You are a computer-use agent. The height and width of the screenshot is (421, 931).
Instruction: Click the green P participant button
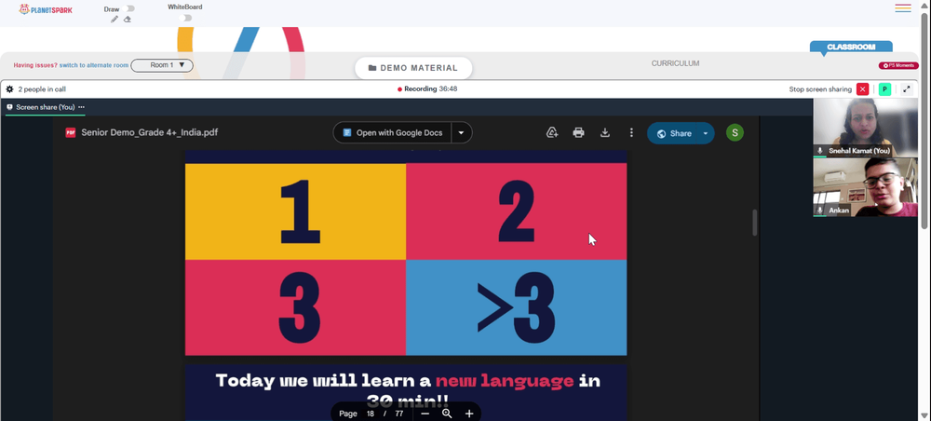click(884, 89)
